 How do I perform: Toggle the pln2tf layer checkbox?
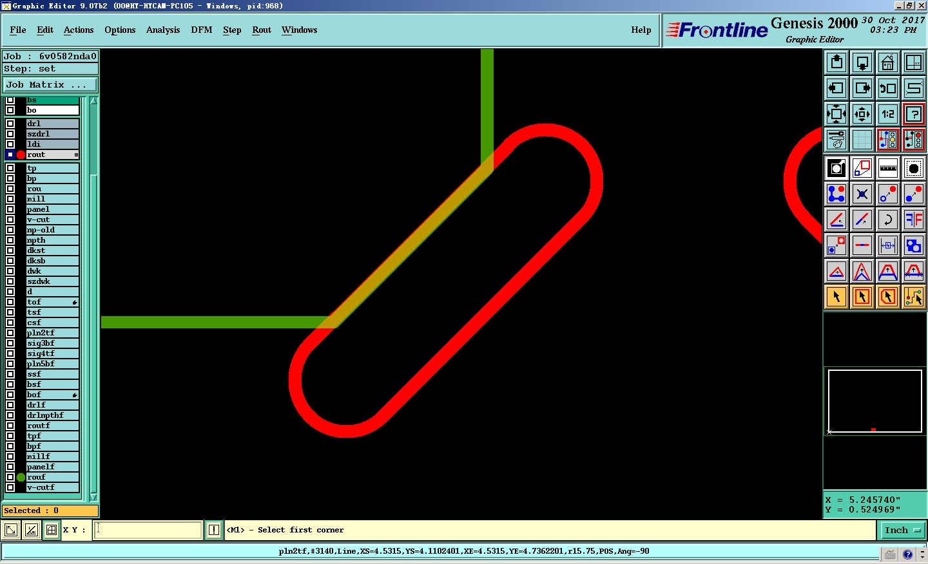point(10,333)
